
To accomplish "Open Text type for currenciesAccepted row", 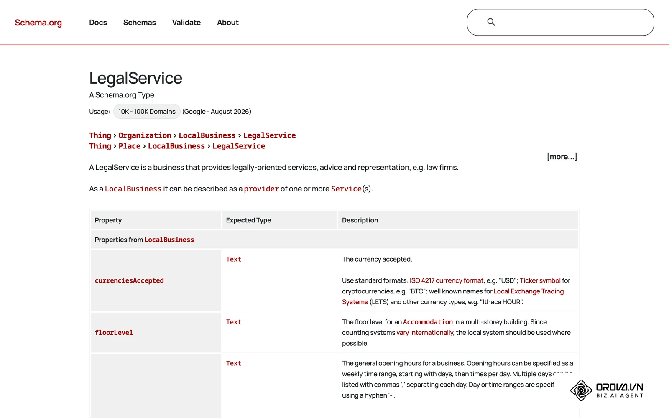I will (234, 259).
